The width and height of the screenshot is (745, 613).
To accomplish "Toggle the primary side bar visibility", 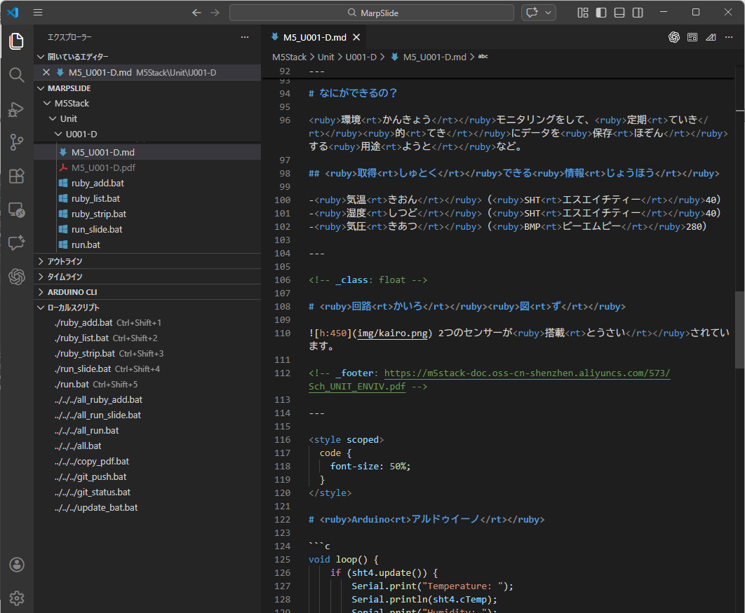I will click(x=601, y=13).
